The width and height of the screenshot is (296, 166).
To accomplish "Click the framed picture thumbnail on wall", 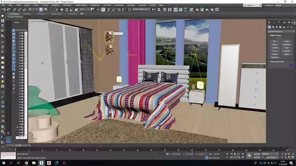I will [x=109, y=37].
